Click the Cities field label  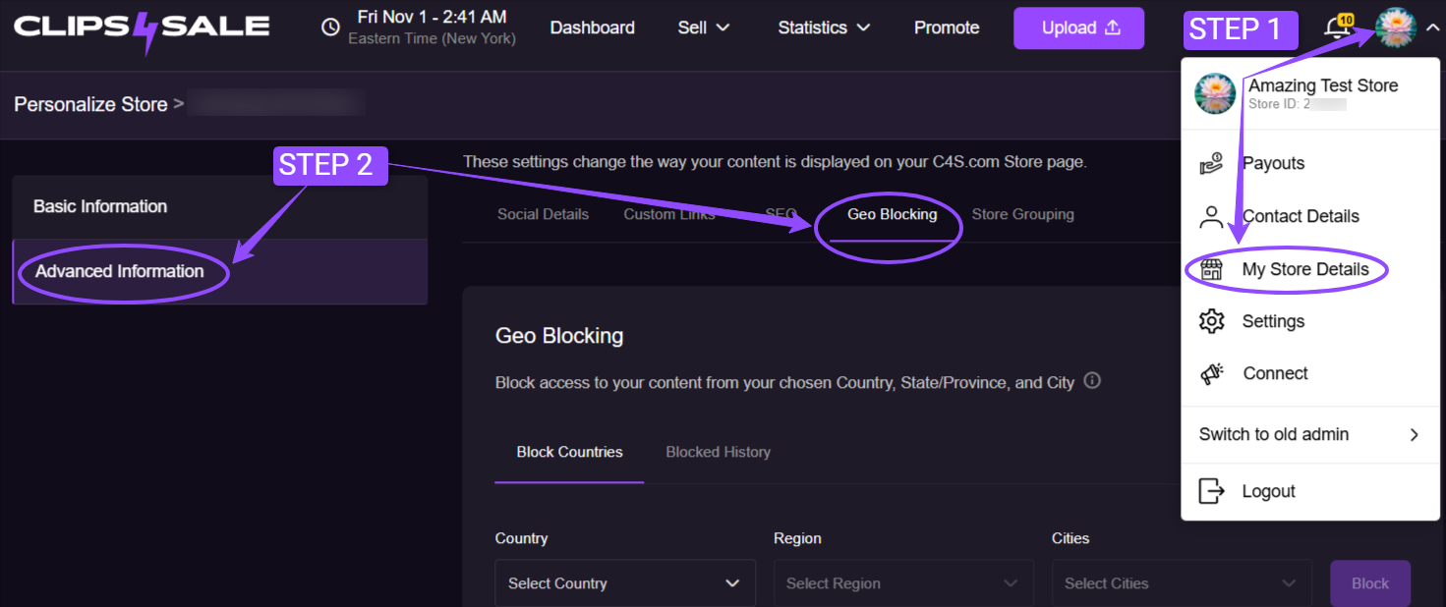tap(1070, 538)
